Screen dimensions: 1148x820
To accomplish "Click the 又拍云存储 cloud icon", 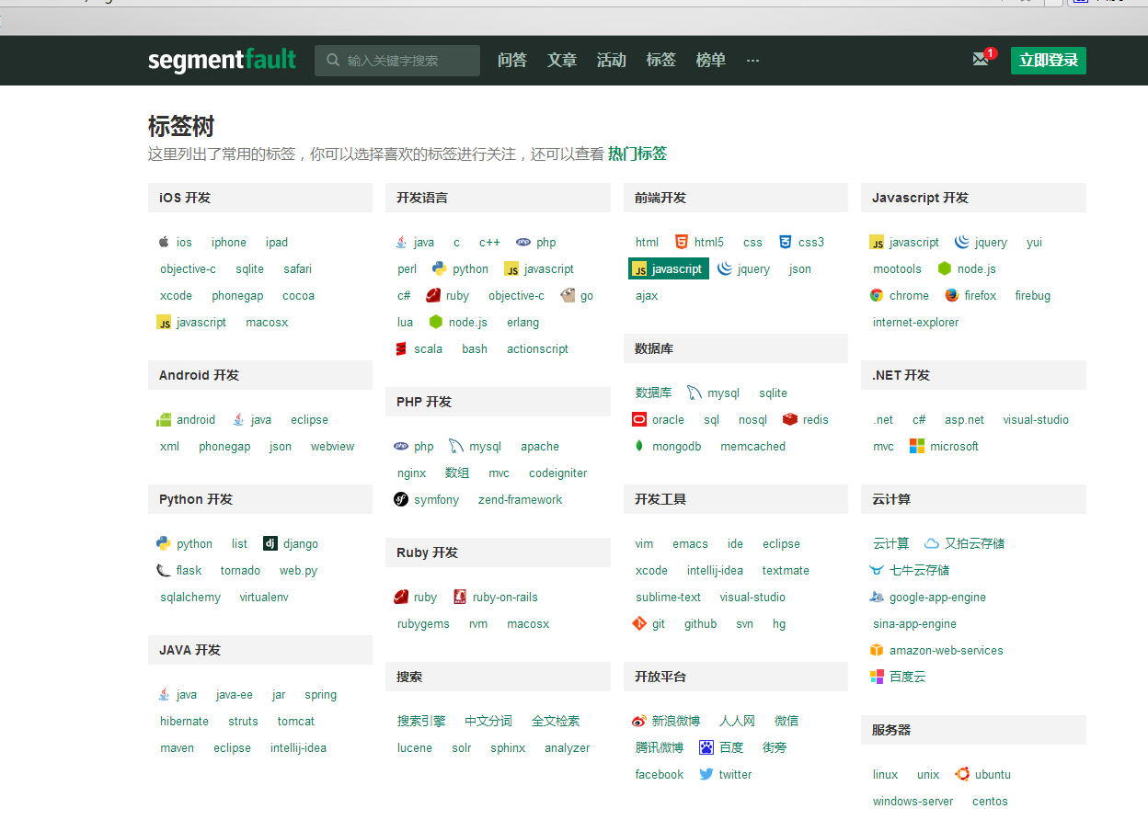I will point(932,543).
